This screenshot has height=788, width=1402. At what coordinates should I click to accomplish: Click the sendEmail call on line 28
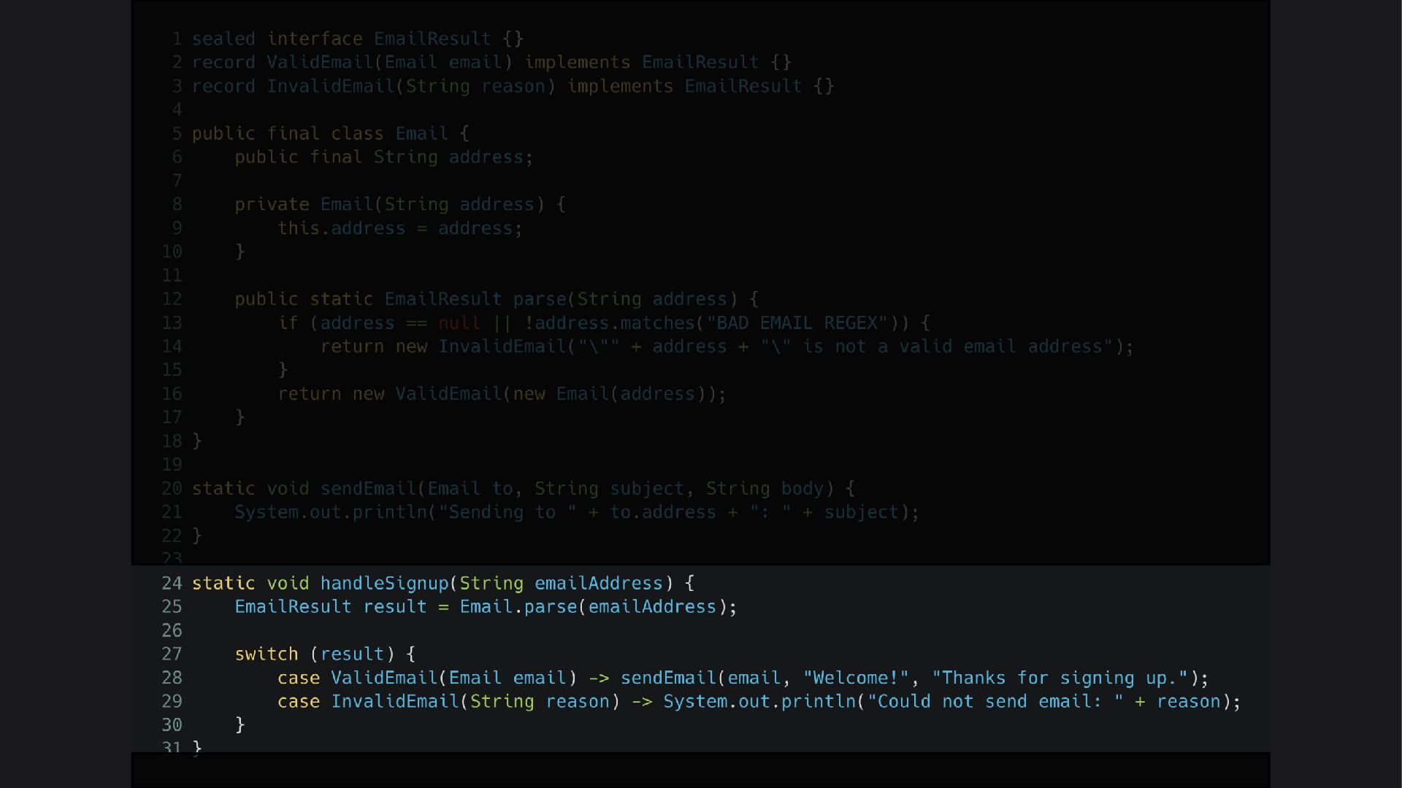click(x=668, y=678)
